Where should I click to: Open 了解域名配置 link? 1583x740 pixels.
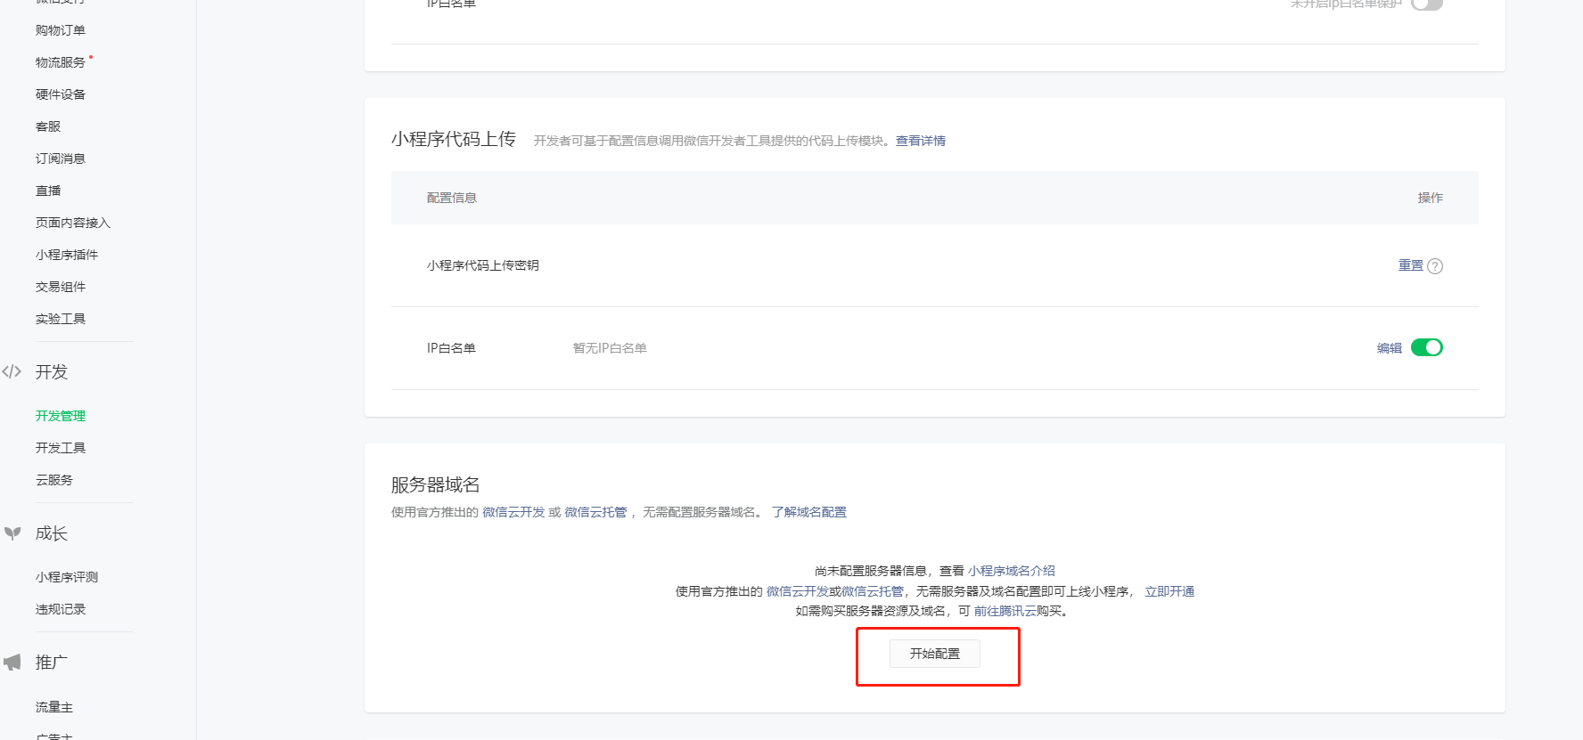[x=808, y=512]
